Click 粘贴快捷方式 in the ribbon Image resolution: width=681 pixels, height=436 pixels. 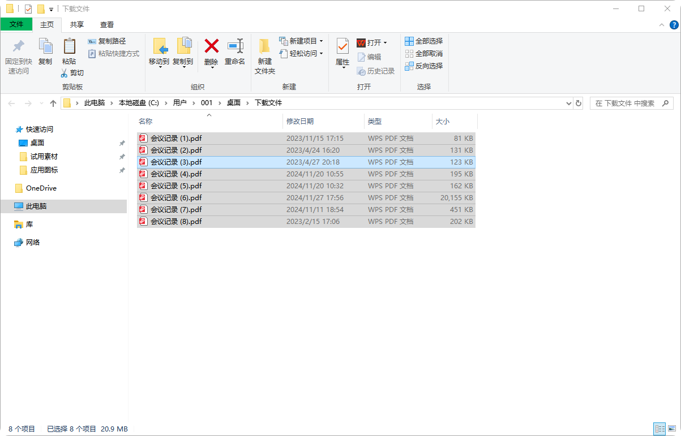(x=114, y=54)
